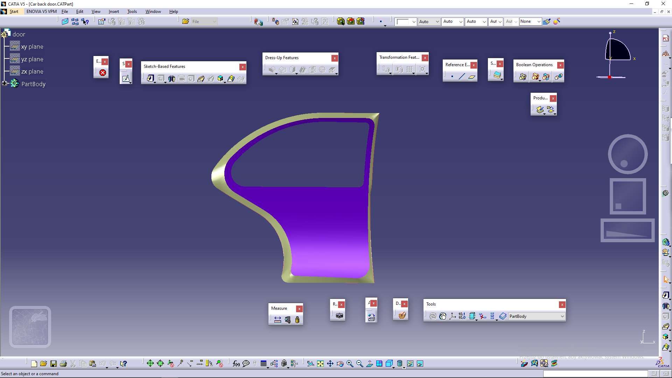Image resolution: width=672 pixels, height=378 pixels.
Task: Close the Dress-Up Features toolbar
Action: pos(335,58)
